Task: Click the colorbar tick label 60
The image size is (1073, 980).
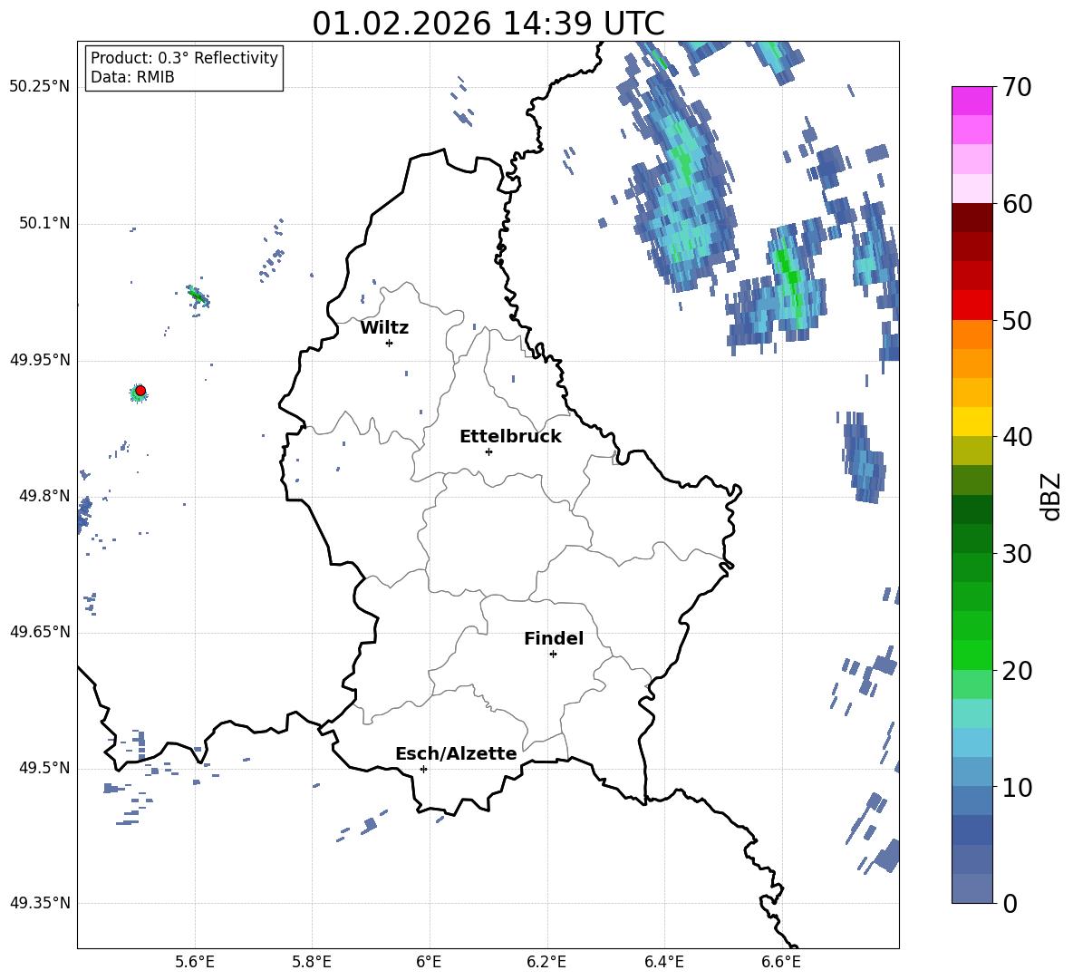Action: click(1017, 204)
